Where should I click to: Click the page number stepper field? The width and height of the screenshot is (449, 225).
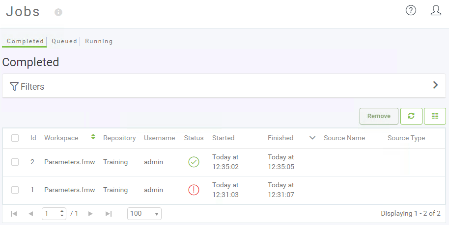point(54,214)
